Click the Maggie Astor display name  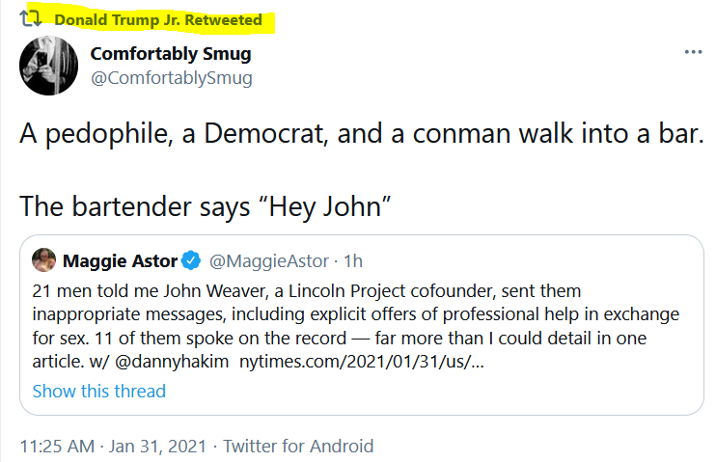click(x=120, y=261)
